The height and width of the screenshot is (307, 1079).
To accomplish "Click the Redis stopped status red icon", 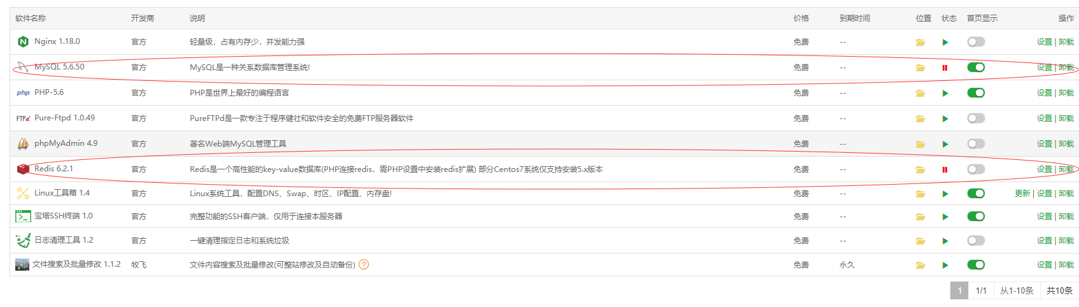I will [x=945, y=170].
